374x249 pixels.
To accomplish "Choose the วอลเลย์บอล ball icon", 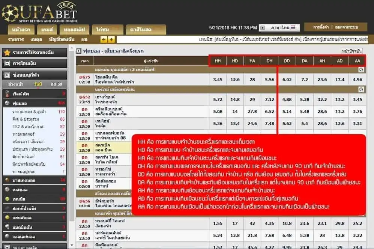I will click(x=8, y=236).
